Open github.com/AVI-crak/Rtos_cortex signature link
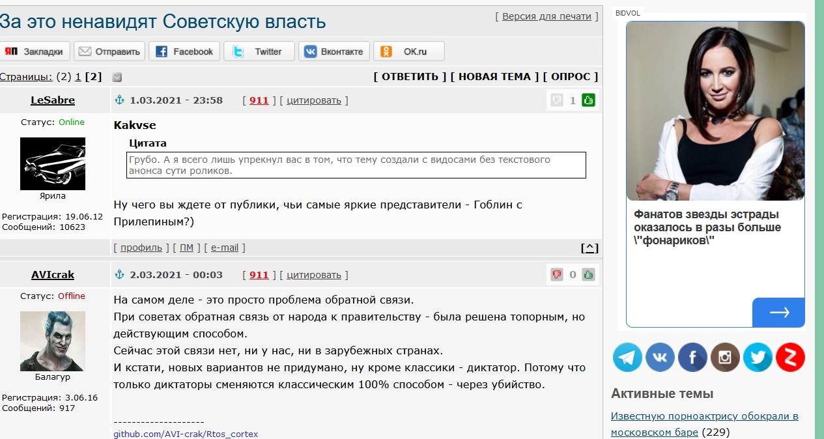Image resolution: width=824 pixels, height=439 pixels. (x=186, y=434)
